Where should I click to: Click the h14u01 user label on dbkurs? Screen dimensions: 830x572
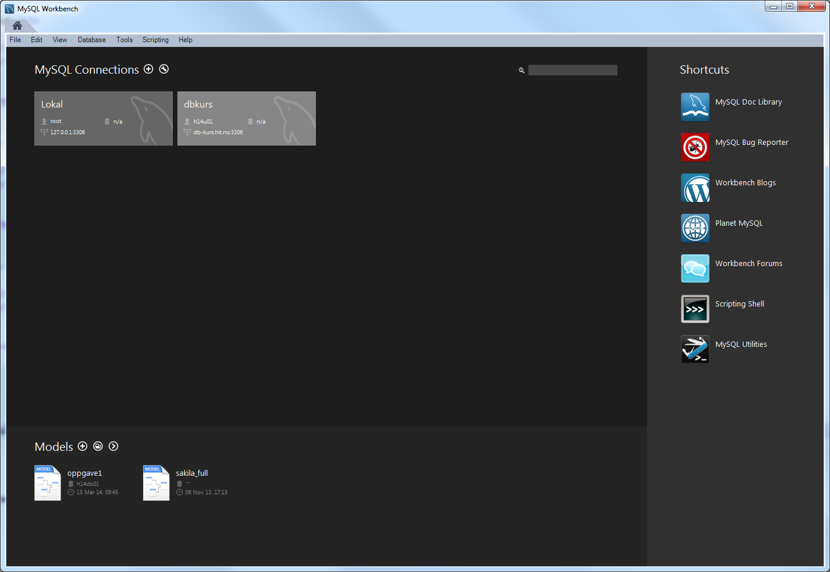[x=203, y=122]
